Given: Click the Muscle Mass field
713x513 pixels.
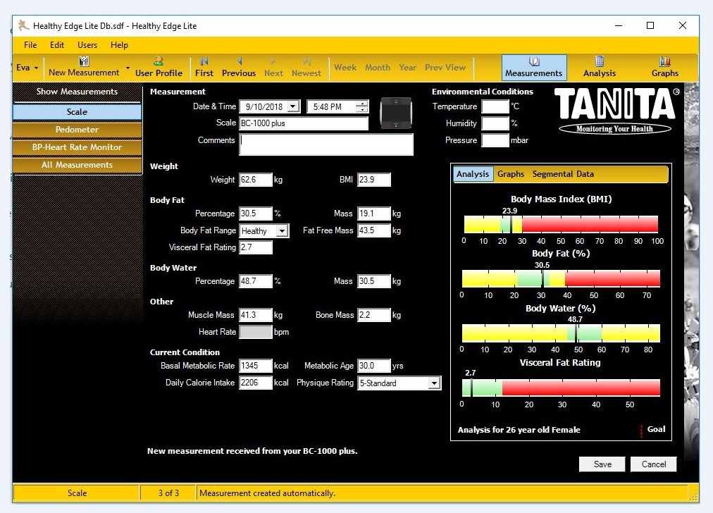Looking at the screenshot, I should (x=256, y=315).
